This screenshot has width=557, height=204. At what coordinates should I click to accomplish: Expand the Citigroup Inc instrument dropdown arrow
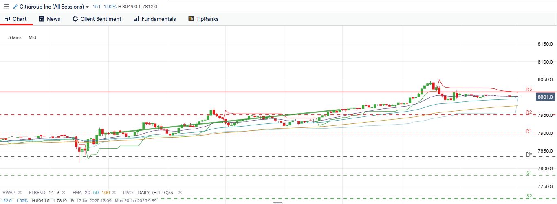88,7
